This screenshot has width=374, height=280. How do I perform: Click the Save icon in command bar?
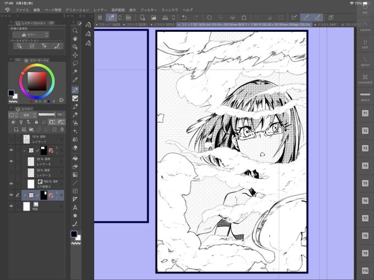165,18
